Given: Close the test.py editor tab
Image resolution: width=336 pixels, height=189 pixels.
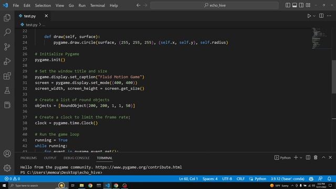Looking at the screenshot, I should coord(46,16).
